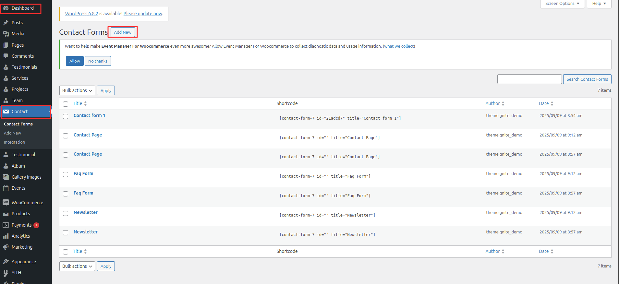Screen dimensions: 619x284
Task: Open the WordPress 6.8.2 link
Action: 81,14
